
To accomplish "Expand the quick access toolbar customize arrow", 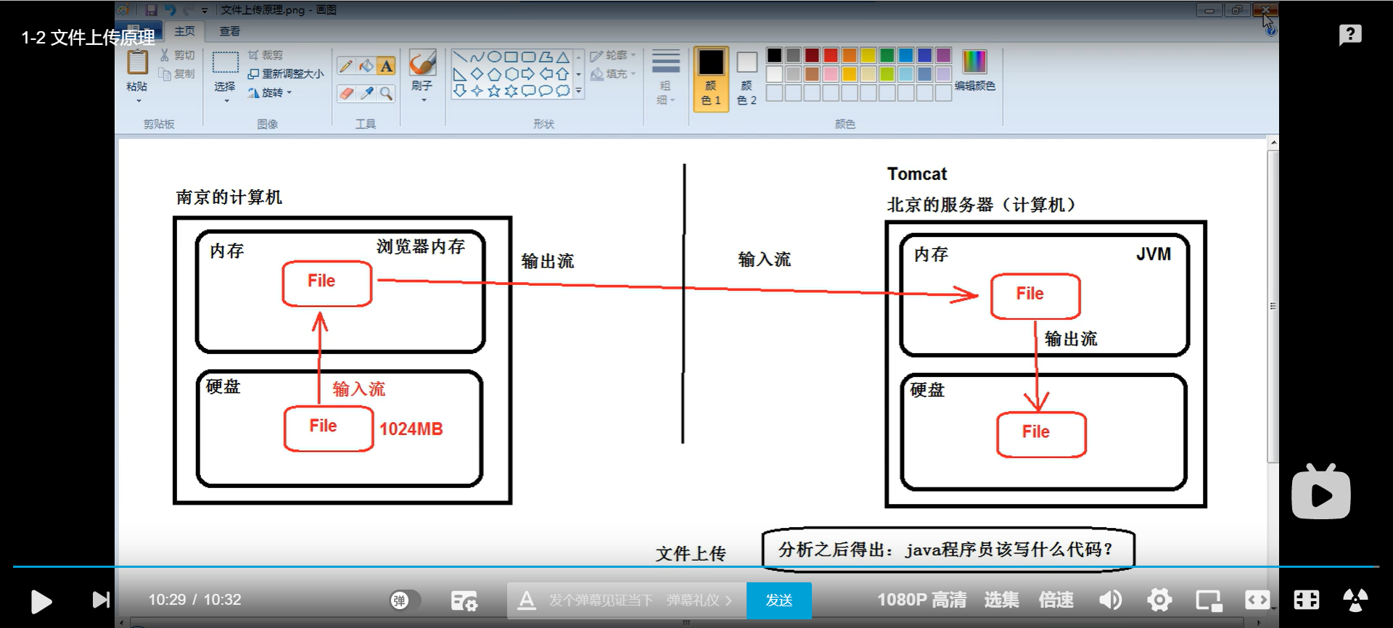I will (x=205, y=11).
